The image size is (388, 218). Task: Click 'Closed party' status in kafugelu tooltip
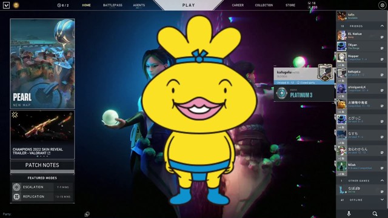(306, 82)
